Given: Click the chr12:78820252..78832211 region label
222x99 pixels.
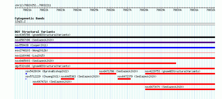Looking at the screenshot, I should coord(33,5).
